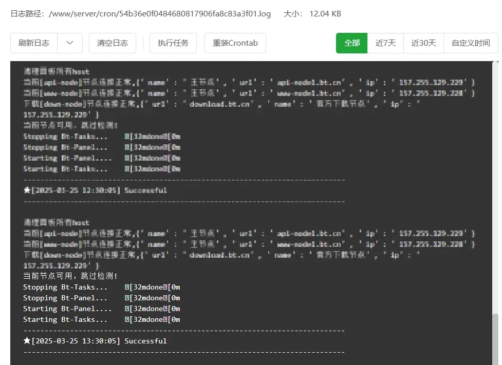Screen dimensions: 502x365
Task: Click the star icon before 12:30:05 timestamp
Action: (27, 190)
